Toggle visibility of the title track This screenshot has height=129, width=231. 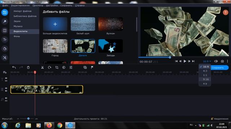[6, 78]
